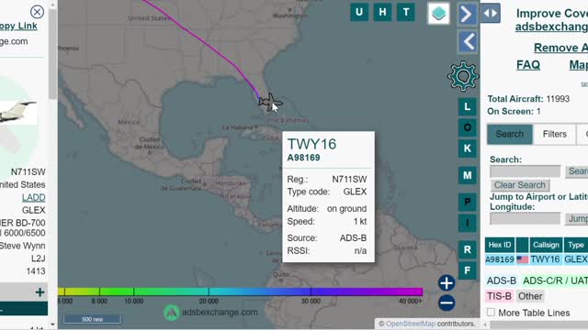The width and height of the screenshot is (588, 330).
Task: Focus the Jump to Airport input field
Action: [525, 219]
